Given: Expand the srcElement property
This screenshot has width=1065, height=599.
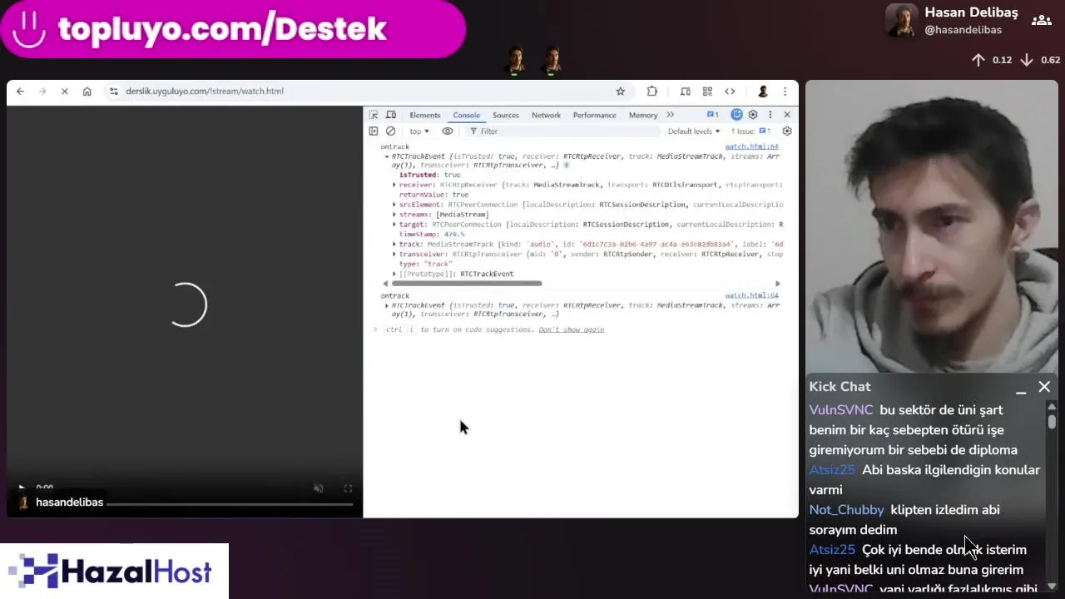Looking at the screenshot, I should click(x=394, y=205).
